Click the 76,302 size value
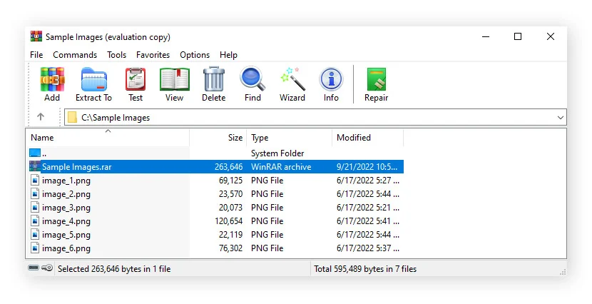The image size is (592, 304). coord(230,248)
